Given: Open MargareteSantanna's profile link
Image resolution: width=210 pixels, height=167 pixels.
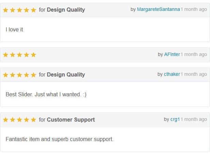Looking at the screenshot, I should tap(158, 9).
